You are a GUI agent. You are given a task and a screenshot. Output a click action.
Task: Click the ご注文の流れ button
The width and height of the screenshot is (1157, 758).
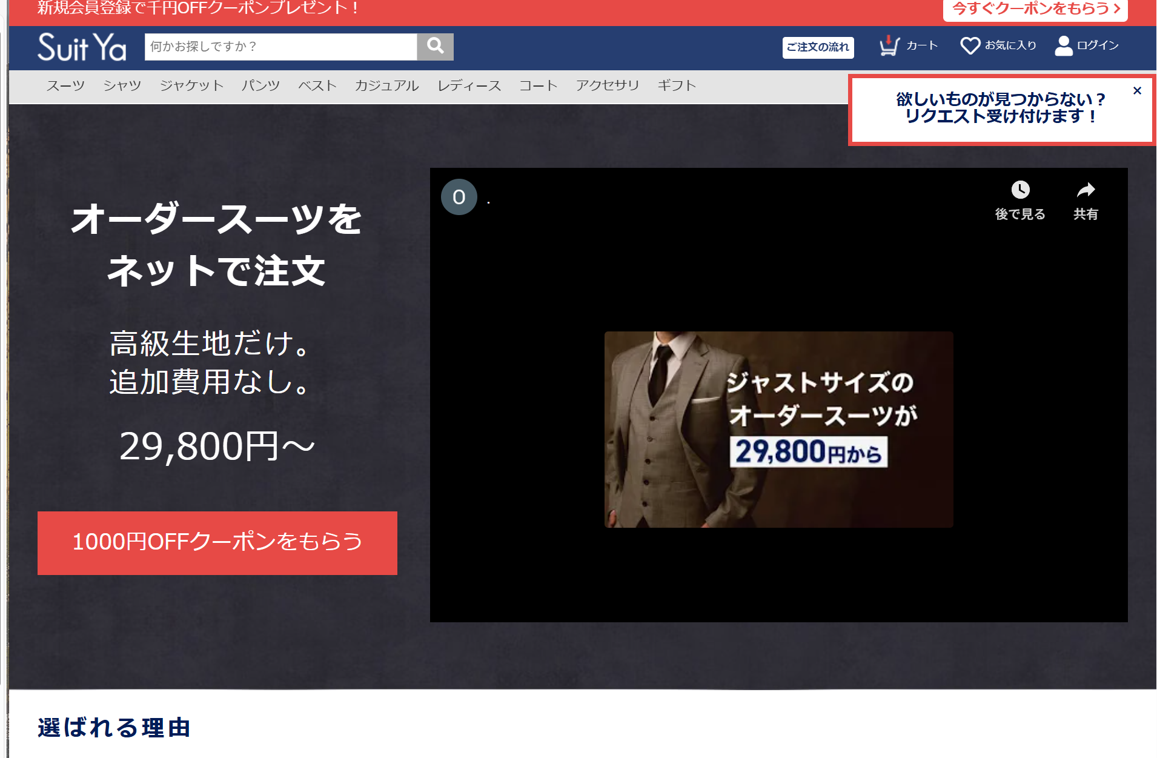tap(818, 47)
